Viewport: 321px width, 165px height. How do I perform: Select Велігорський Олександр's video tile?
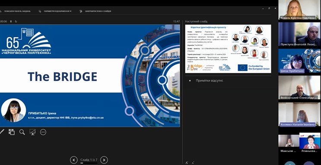pyautogui.click(x=299, y=87)
